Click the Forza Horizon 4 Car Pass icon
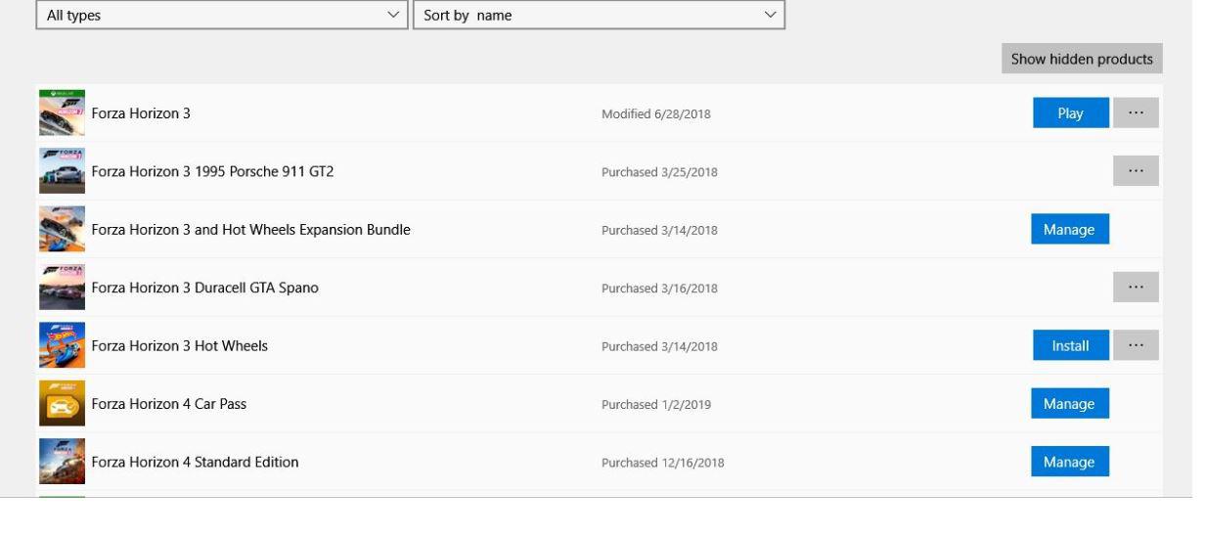This screenshot has width=1205, height=536. [x=62, y=404]
